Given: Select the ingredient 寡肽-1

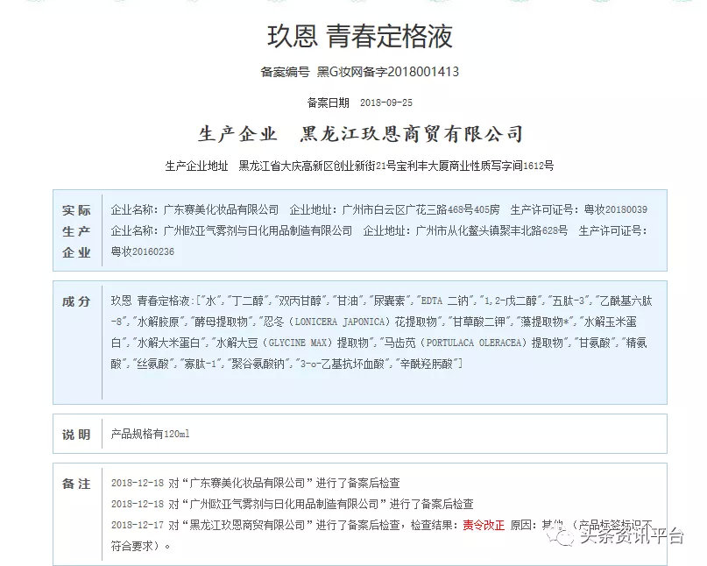Looking at the screenshot, I should pyautogui.click(x=201, y=364).
